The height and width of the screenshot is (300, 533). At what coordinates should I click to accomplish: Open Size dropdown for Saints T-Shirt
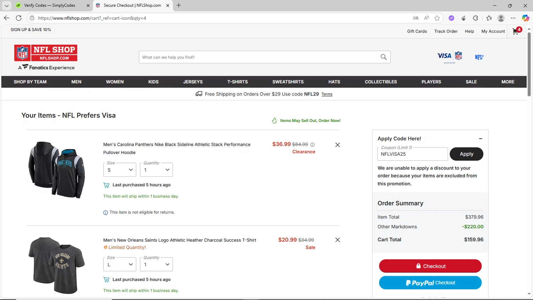coord(120,264)
